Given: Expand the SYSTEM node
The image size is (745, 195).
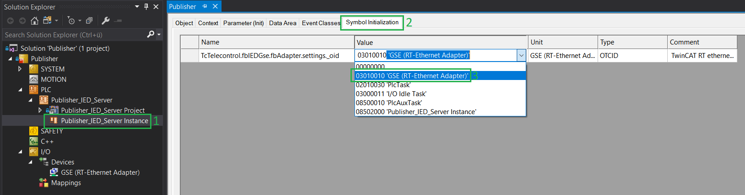Looking at the screenshot, I should point(20,69).
